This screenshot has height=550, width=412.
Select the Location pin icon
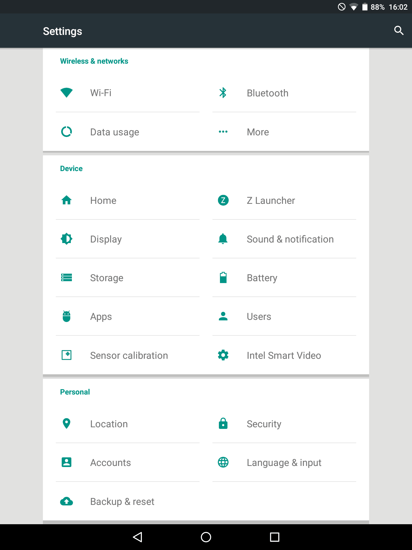pos(67,424)
